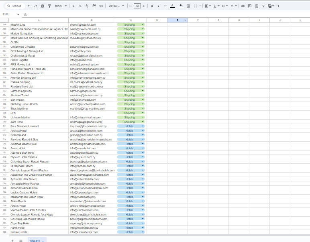Click the font size input field
The width and height of the screenshot is (310, 242).
pyautogui.click(x=137, y=6)
